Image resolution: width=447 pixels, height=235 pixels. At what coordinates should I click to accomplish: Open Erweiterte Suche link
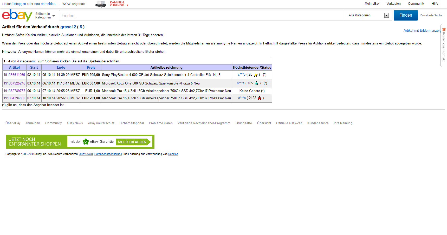click(431, 15)
